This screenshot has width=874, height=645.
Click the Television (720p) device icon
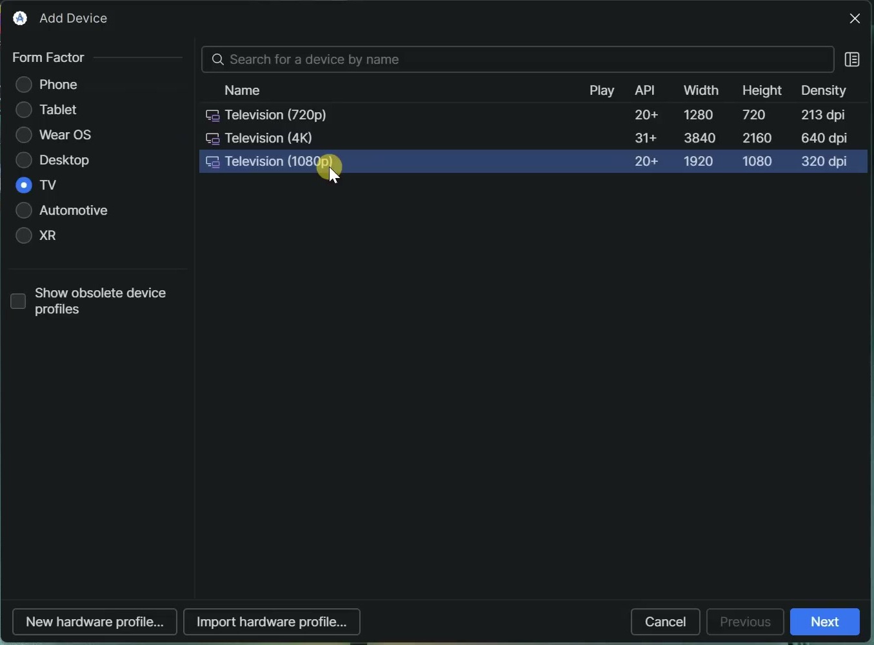(213, 117)
